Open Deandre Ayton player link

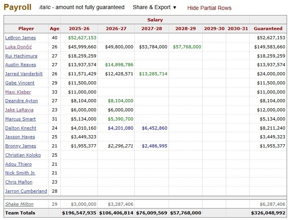[x=21, y=101]
